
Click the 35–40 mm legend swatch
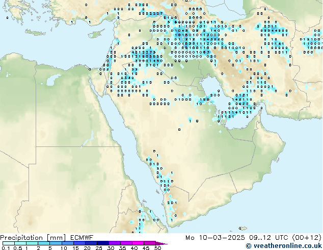(x=126, y=243)
